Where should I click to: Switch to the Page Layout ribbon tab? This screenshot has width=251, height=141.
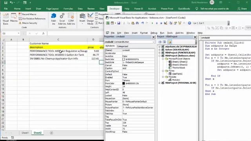pos(52,9)
